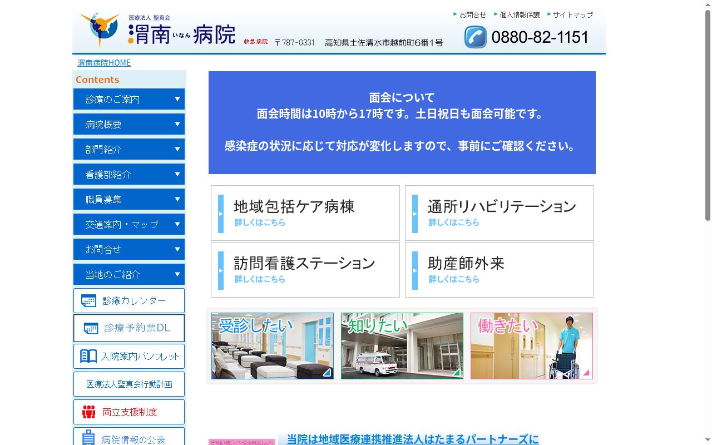Open 診療カレンダー button
This screenshot has height=445, width=712.
[129, 300]
